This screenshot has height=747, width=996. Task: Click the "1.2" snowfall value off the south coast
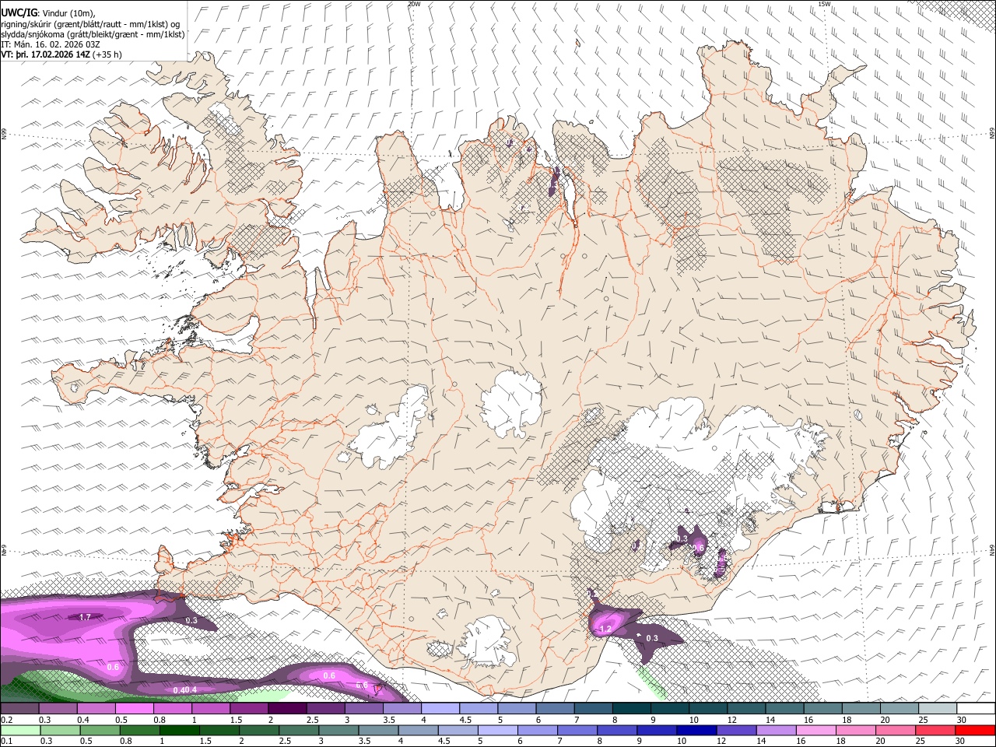(606, 629)
